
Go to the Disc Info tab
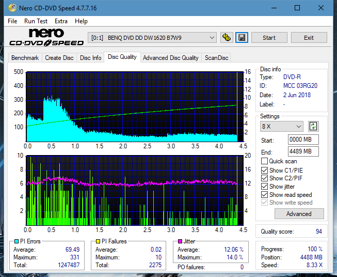click(x=90, y=58)
